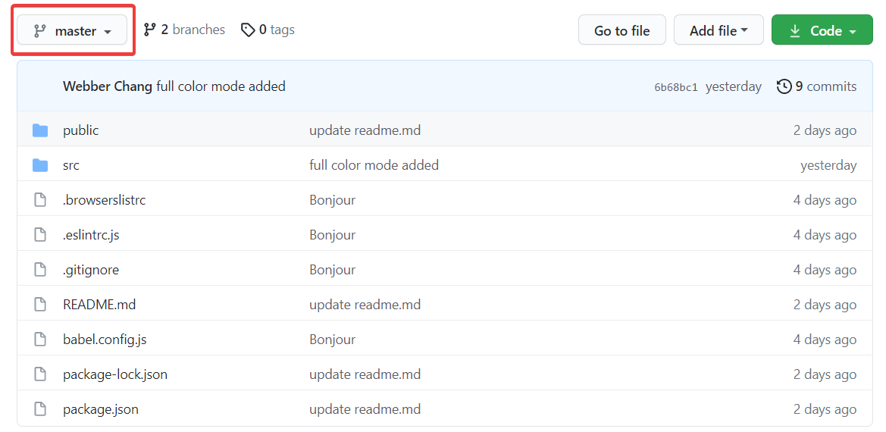Click the Go to file button
This screenshot has height=432, width=886.
pos(621,30)
